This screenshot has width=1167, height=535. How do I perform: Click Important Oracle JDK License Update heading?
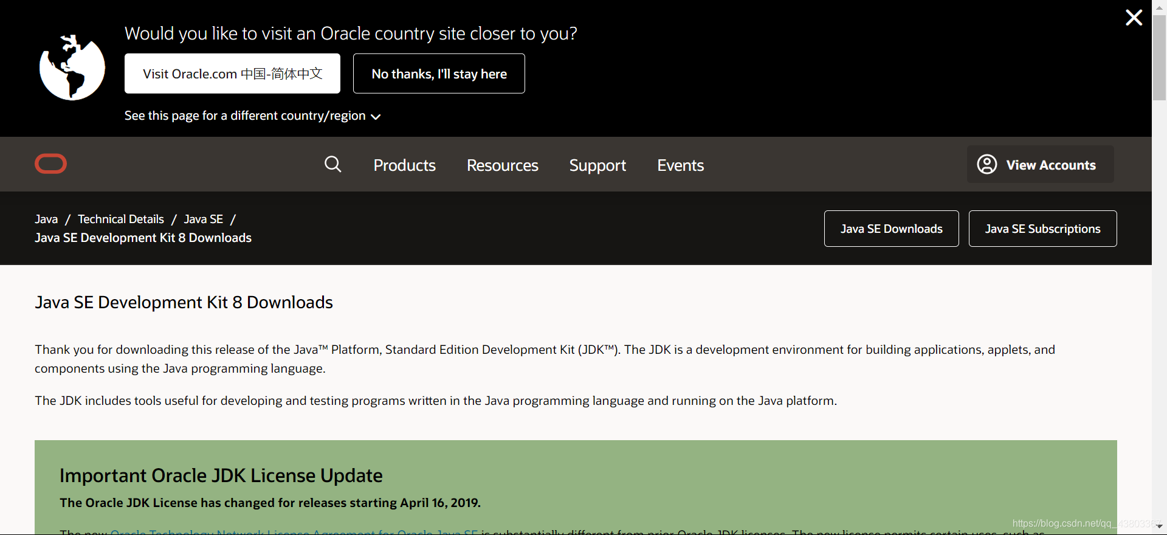[221, 475]
